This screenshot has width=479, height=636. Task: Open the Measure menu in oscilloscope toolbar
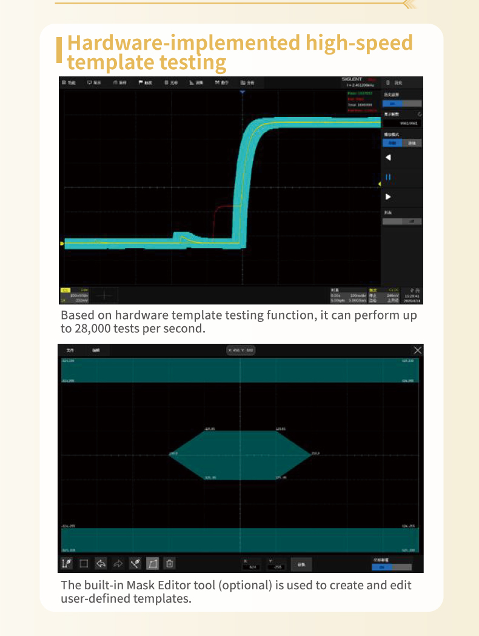tap(196, 82)
